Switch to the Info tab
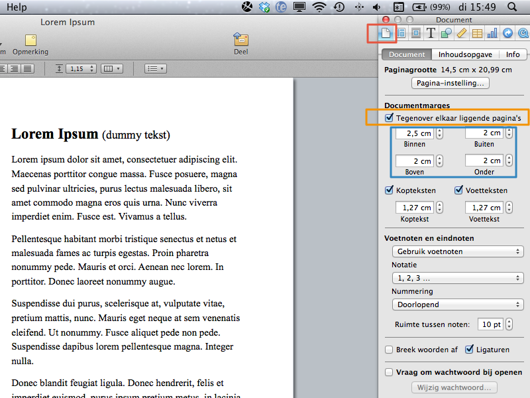 click(x=513, y=54)
